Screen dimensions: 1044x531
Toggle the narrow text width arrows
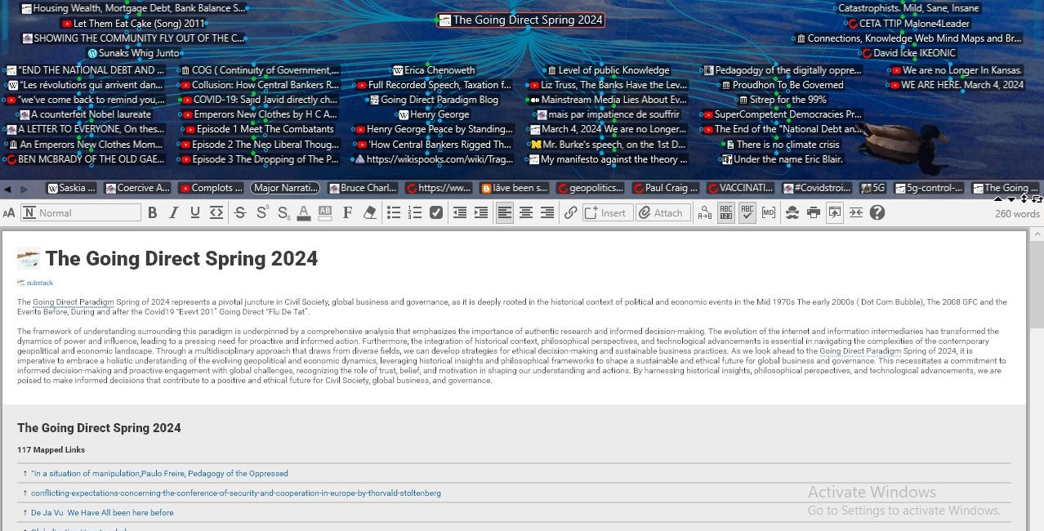[x=855, y=212]
